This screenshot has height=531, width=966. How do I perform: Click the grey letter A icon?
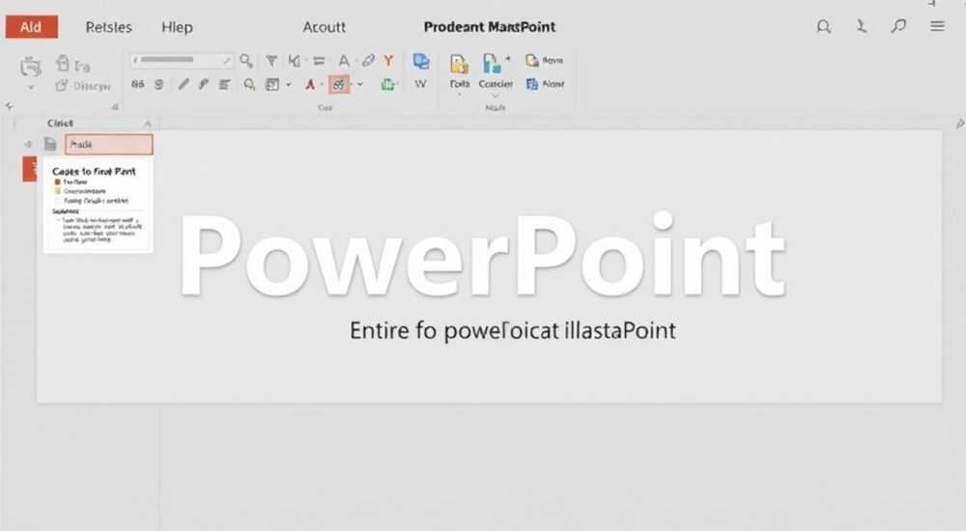coord(344,61)
